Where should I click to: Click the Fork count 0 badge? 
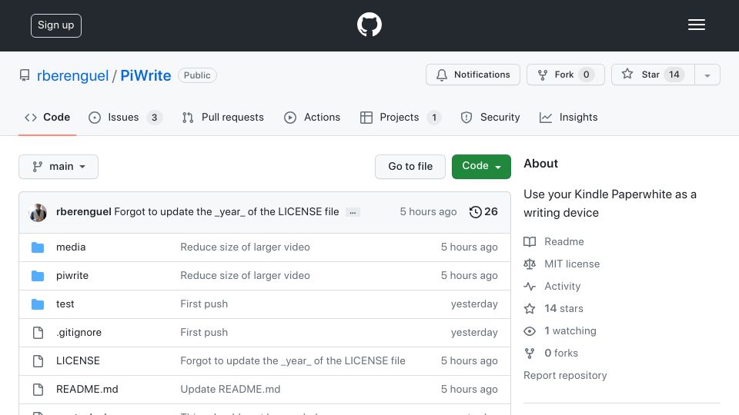click(587, 75)
